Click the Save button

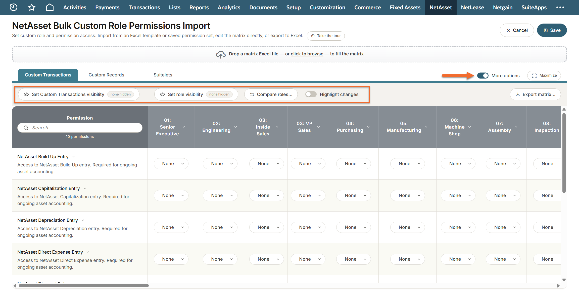[552, 30]
